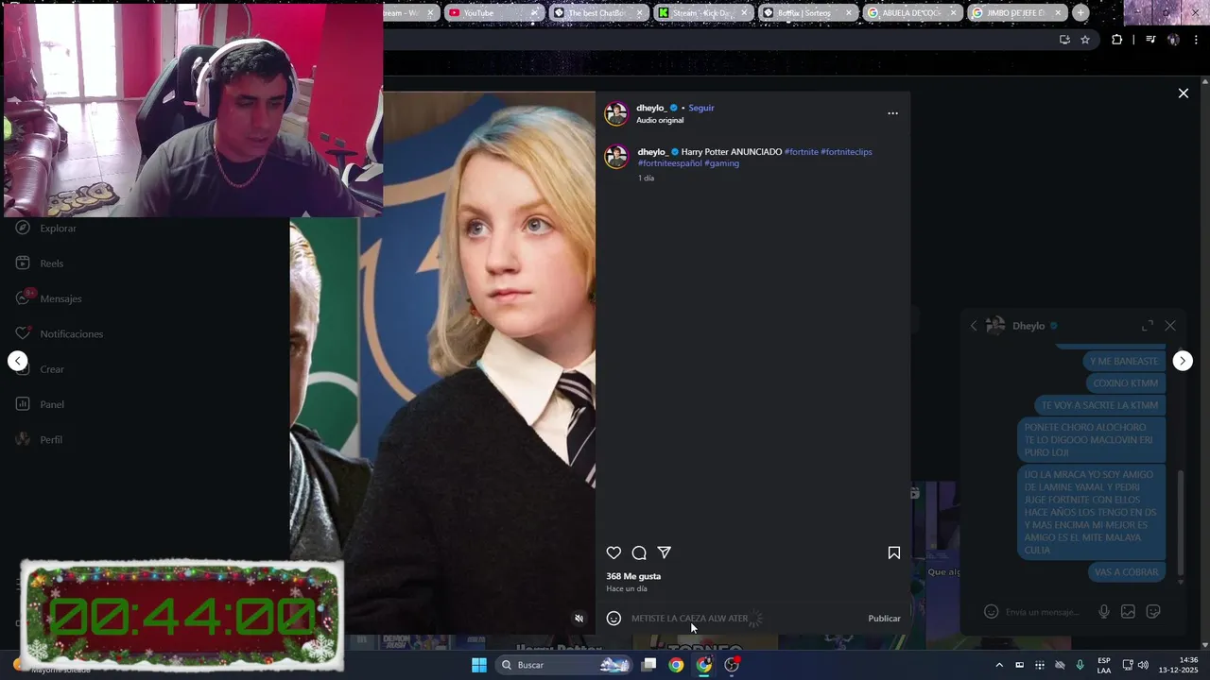Screen dimensions: 1210x680
Task: Switch to the JIMBO DE JEFE tab
Action: click(x=1016, y=13)
